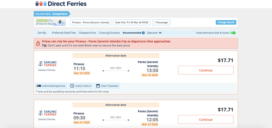Viewport: 272px width, 128px height.
Task: Continue with the 09:30 Piraeus departure
Action: point(206,120)
